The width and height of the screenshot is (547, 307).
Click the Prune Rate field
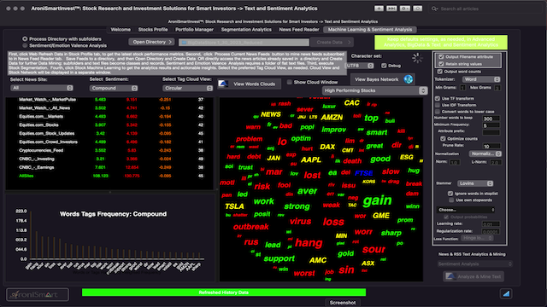(x=491, y=146)
